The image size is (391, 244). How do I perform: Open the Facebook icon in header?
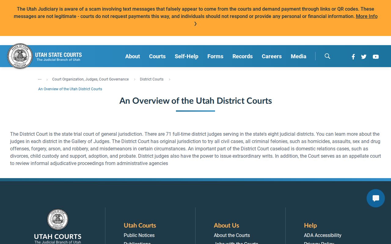353,56
